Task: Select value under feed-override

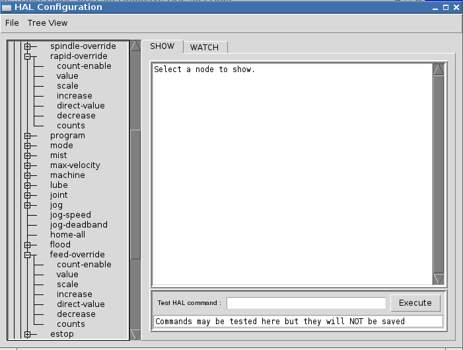Action: 67,275
